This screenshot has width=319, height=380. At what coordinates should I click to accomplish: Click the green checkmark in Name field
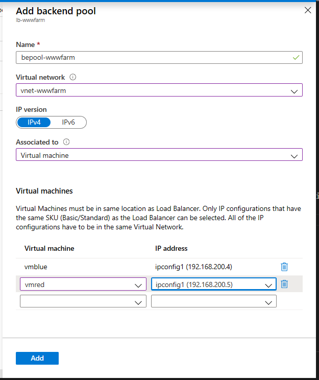click(x=296, y=57)
